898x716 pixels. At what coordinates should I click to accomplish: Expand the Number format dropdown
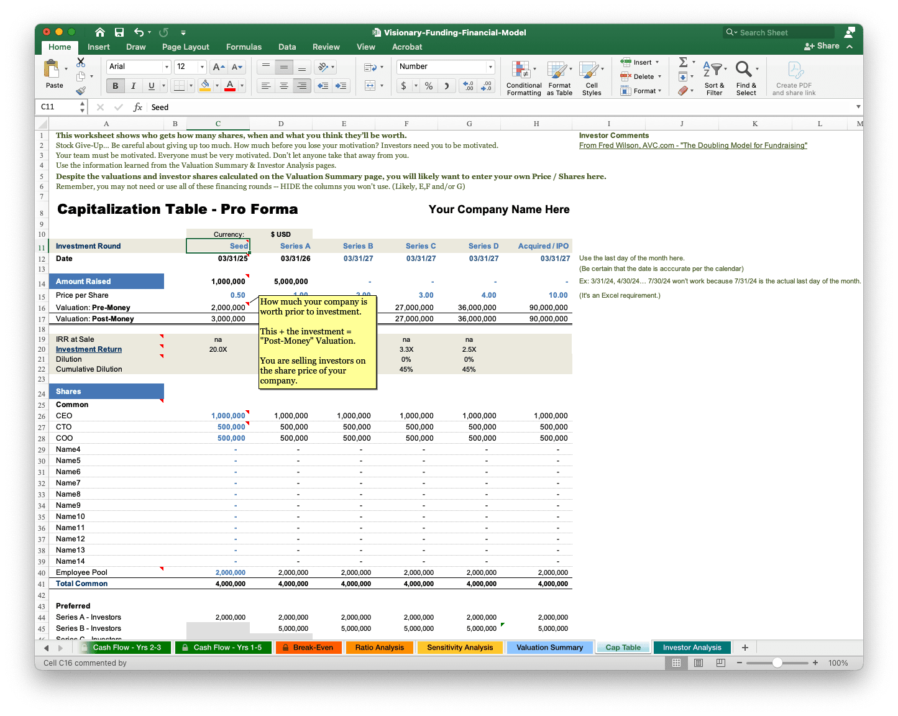pos(490,67)
